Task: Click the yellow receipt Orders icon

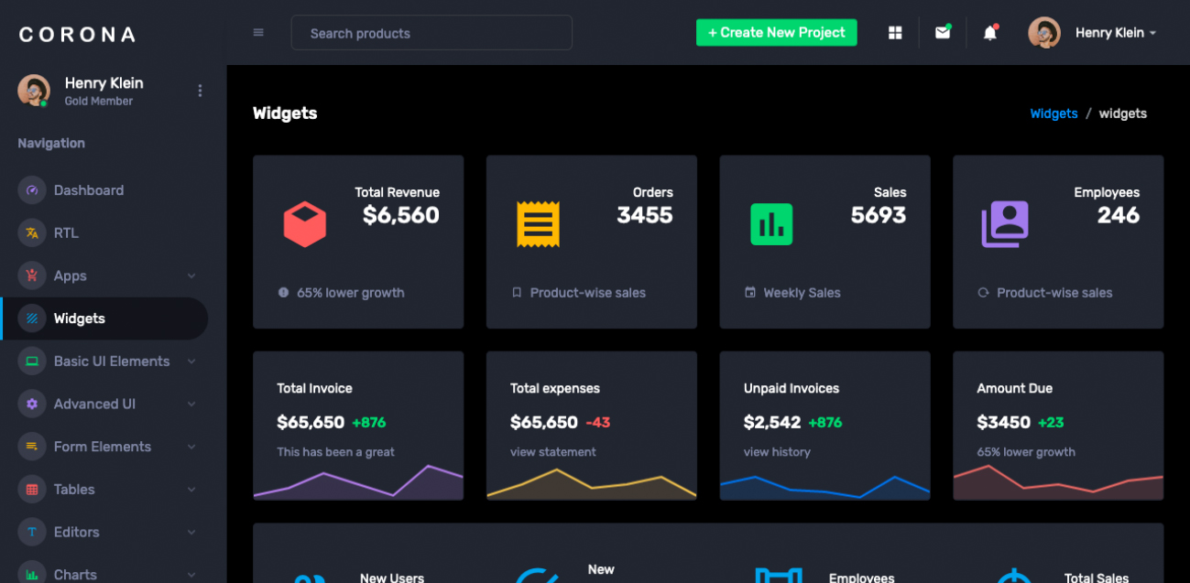Action: click(538, 224)
